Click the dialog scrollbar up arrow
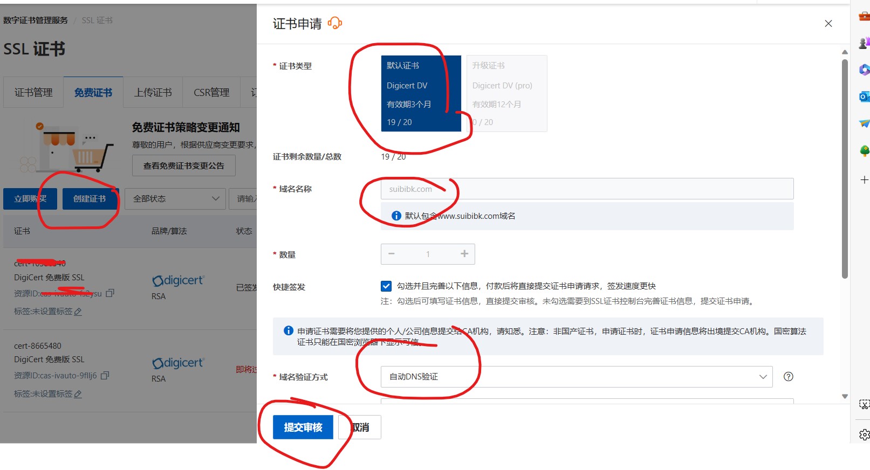Image resolution: width=870 pixels, height=470 pixels. 845,52
